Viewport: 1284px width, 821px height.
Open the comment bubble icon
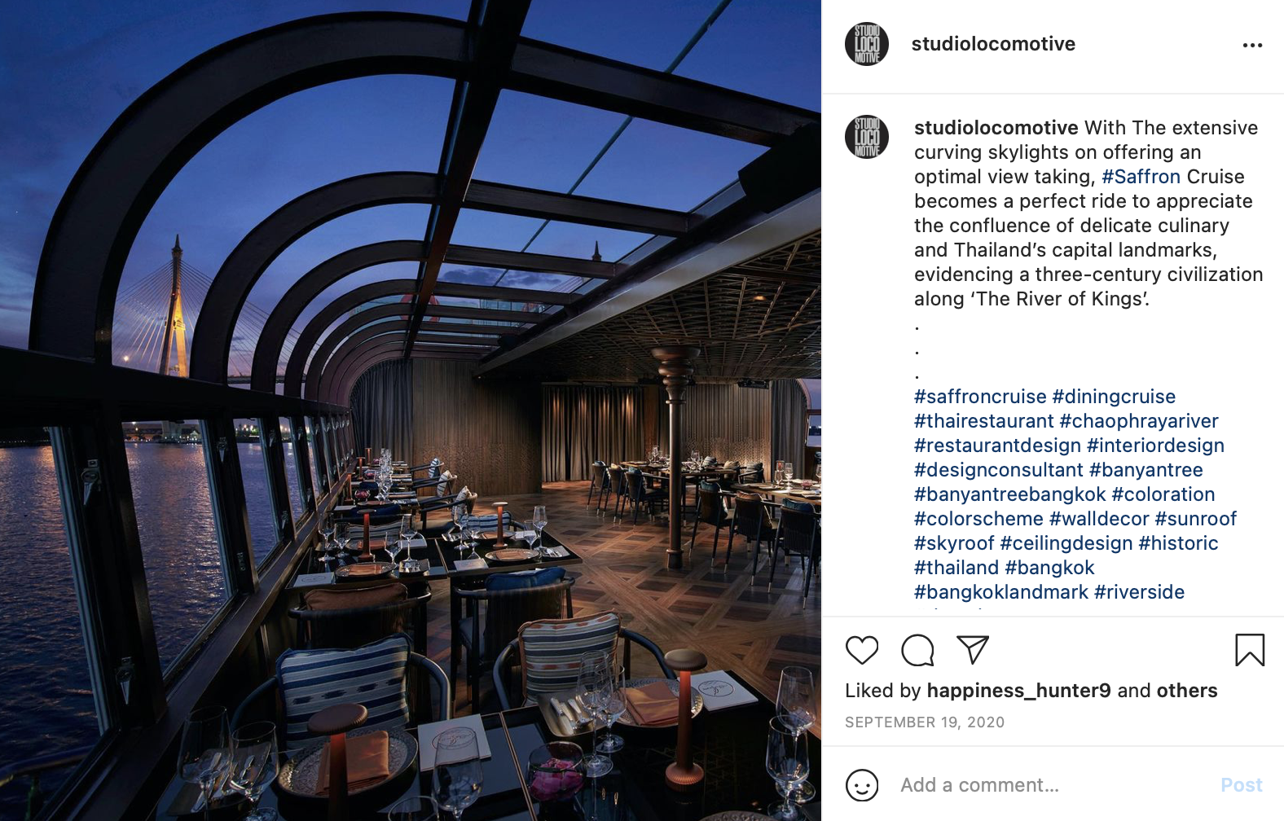[x=917, y=650]
